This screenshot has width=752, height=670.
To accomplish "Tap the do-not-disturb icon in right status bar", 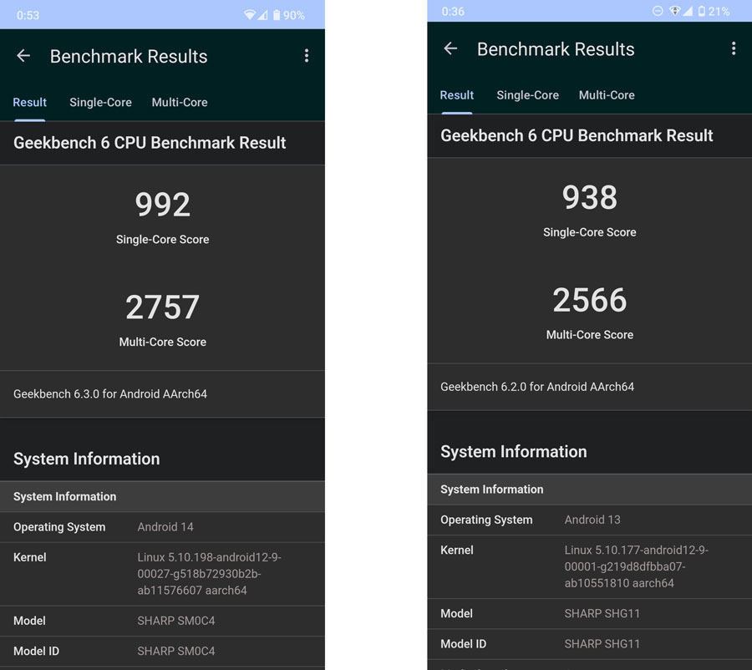I will (x=658, y=11).
